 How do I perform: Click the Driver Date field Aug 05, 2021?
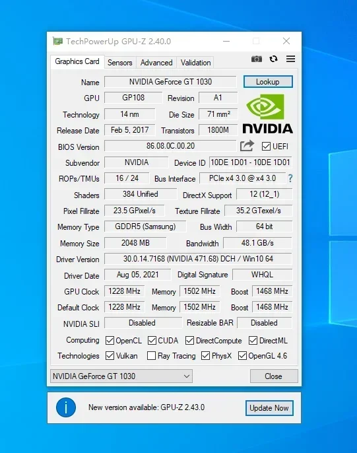[x=137, y=275]
